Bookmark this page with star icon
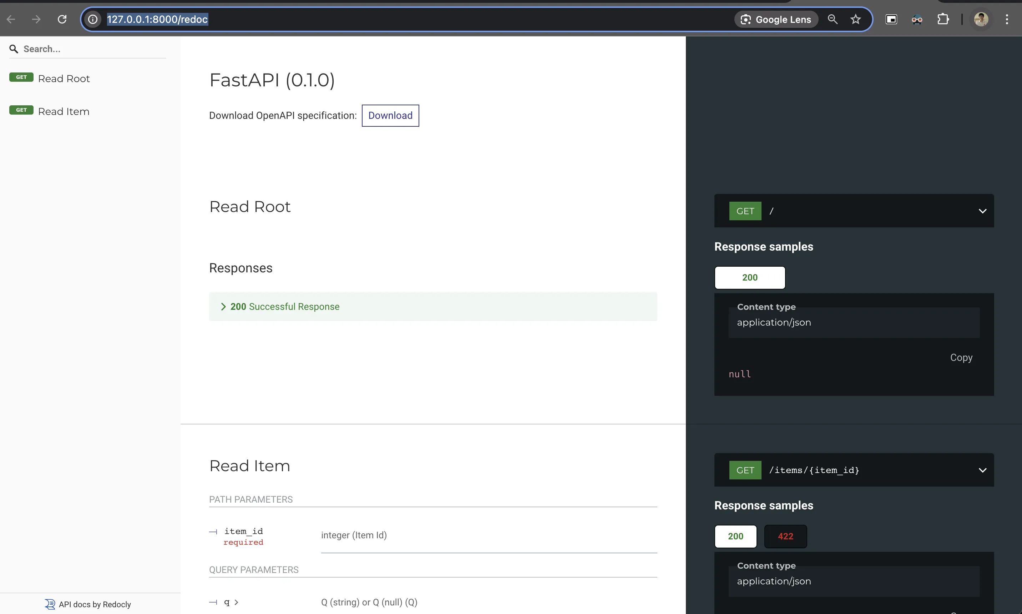Image resolution: width=1022 pixels, height=614 pixels. pos(856,19)
